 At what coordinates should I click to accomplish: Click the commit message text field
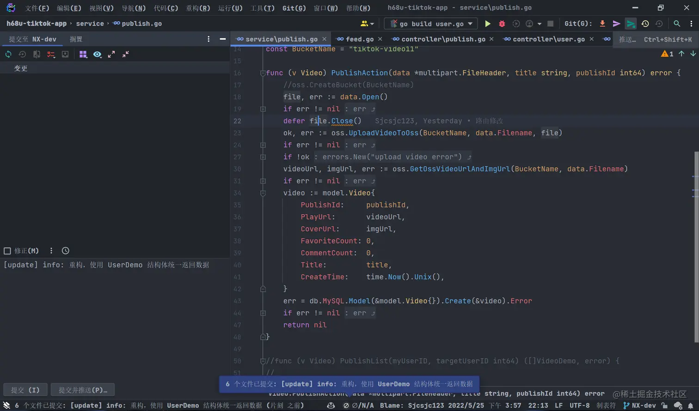point(115,319)
